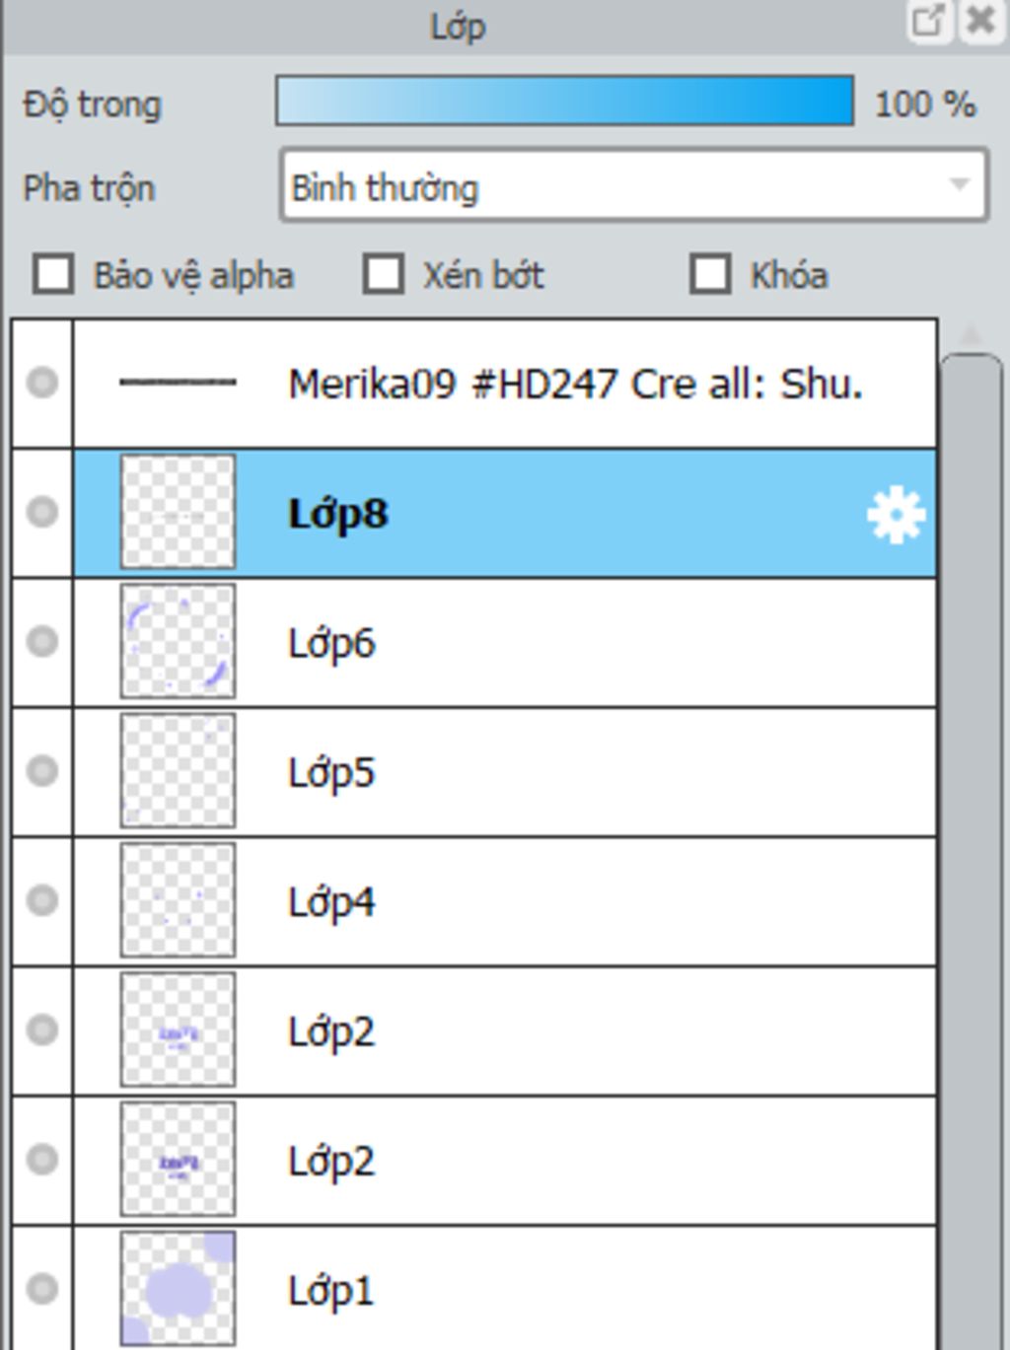Hide the Lớp6 layer visibility dot
Screen dimensions: 1010x1350
point(41,641)
